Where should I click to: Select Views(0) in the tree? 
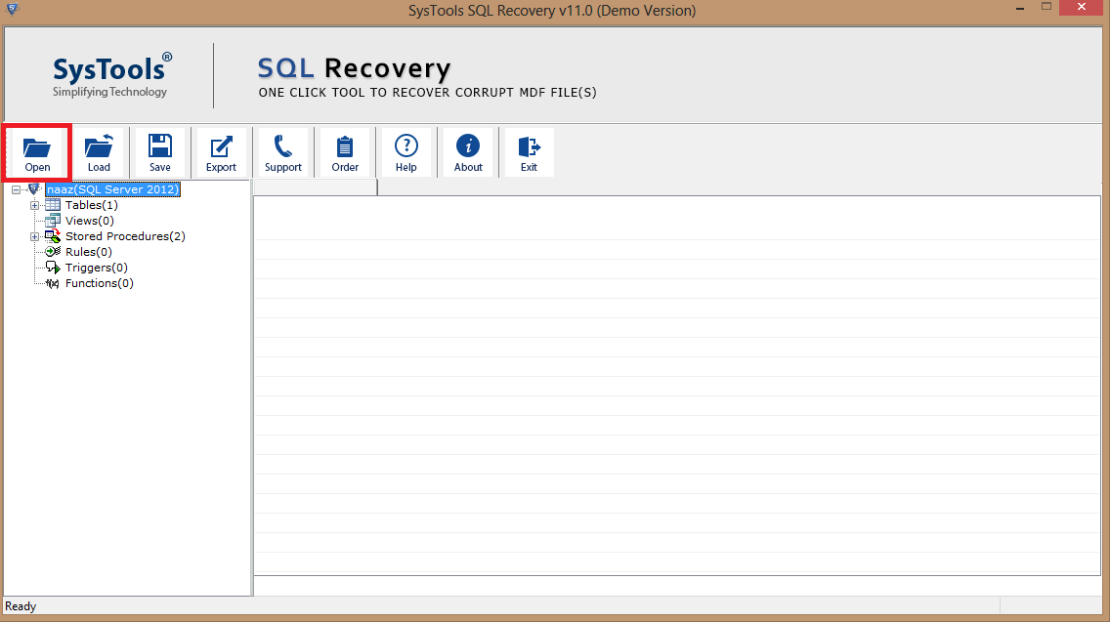(x=89, y=221)
